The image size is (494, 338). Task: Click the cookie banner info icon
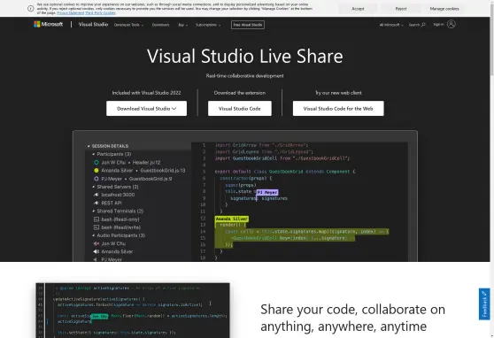31,9
